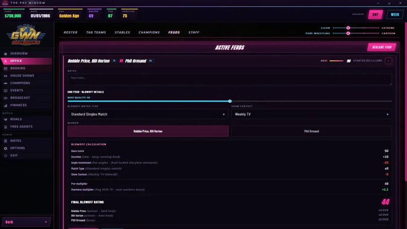The image size is (407, 229).
Task: Click the page vertical scrollbar
Action: point(406,101)
